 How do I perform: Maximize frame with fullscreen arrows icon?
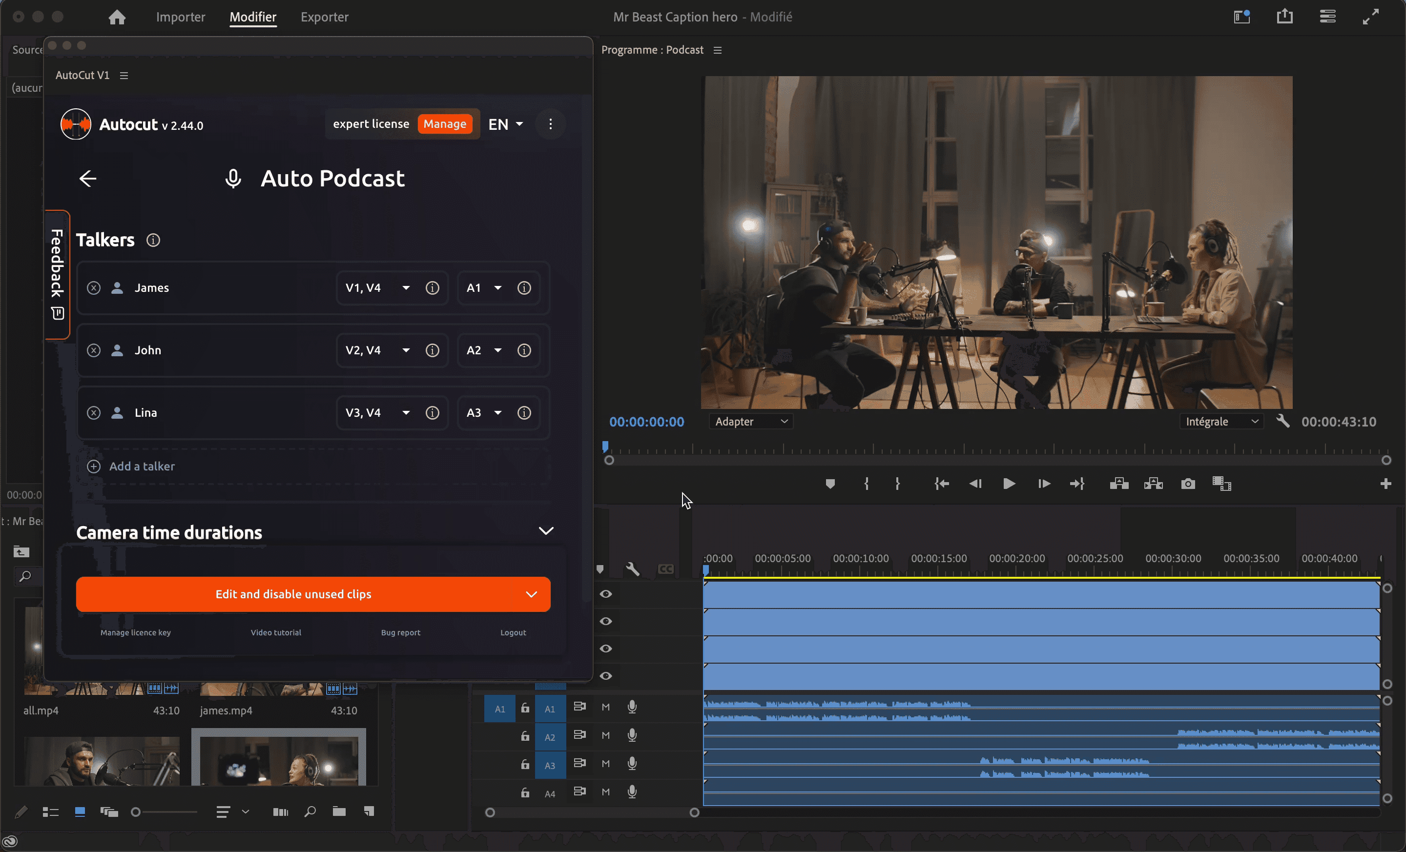click(1371, 17)
